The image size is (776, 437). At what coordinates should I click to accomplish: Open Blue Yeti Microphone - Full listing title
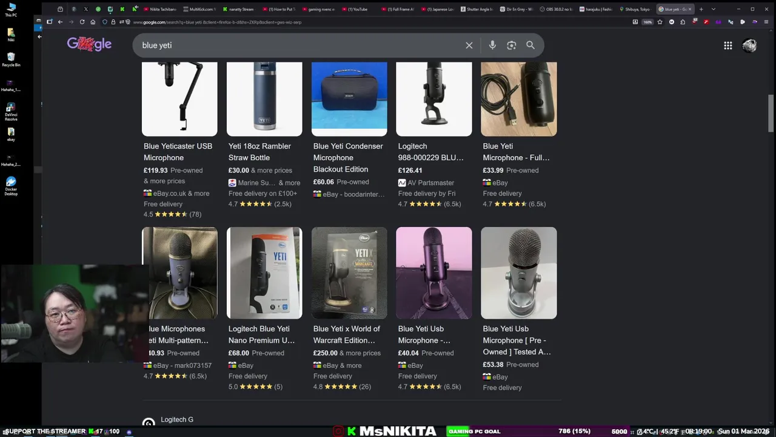pyautogui.click(x=516, y=152)
